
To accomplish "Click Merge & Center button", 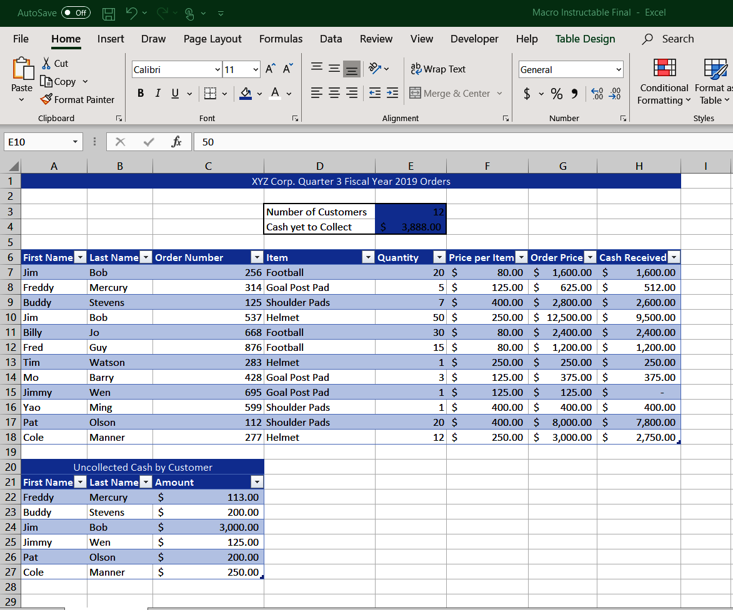I will pos(451,94).
